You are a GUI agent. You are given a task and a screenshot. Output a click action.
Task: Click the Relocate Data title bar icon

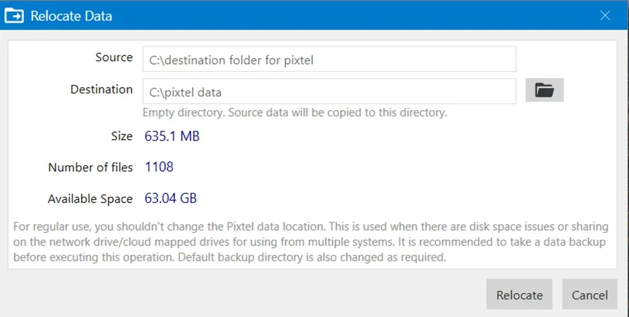click(14, 16)
